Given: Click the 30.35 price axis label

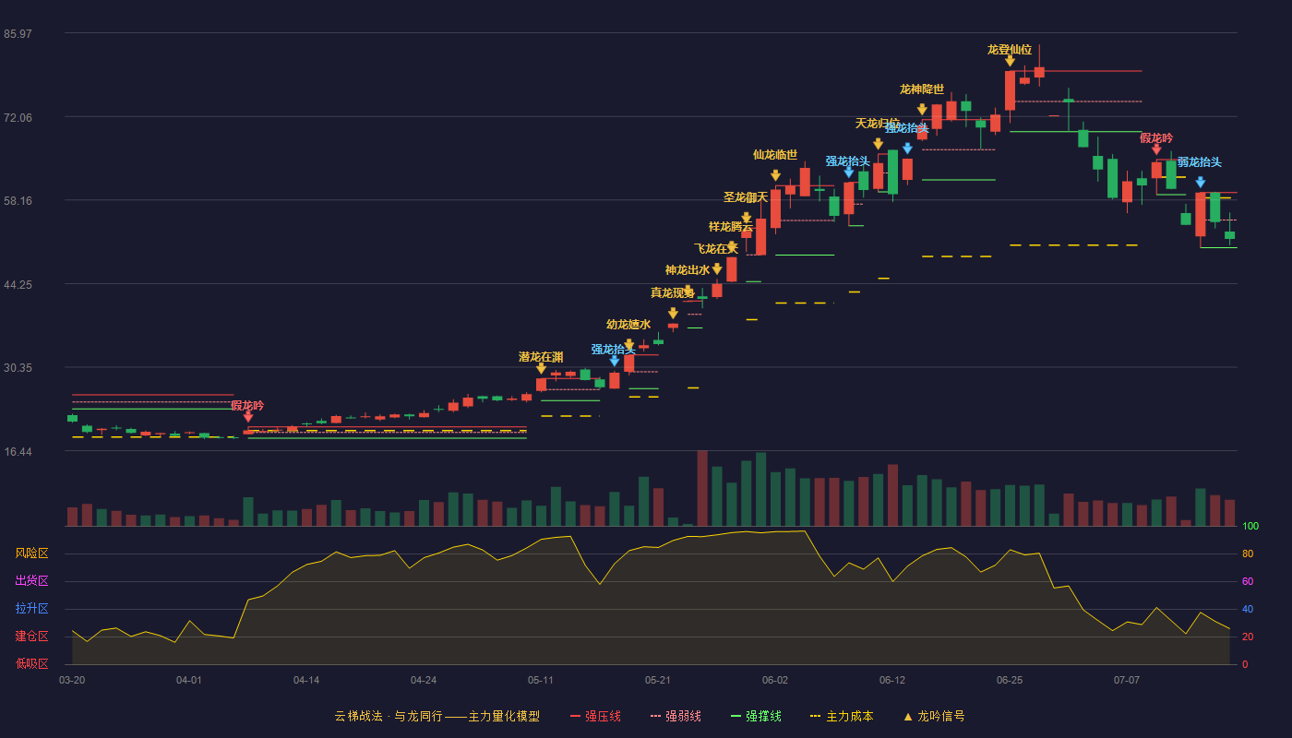Looking at the screenshot, I should pos(18,367).
